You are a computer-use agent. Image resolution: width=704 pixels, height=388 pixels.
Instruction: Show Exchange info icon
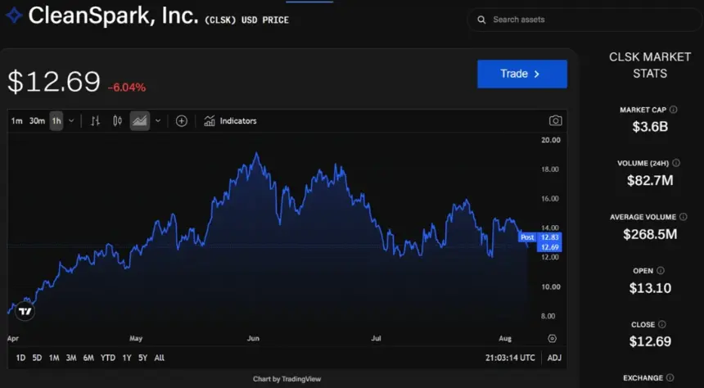(670, 378)
